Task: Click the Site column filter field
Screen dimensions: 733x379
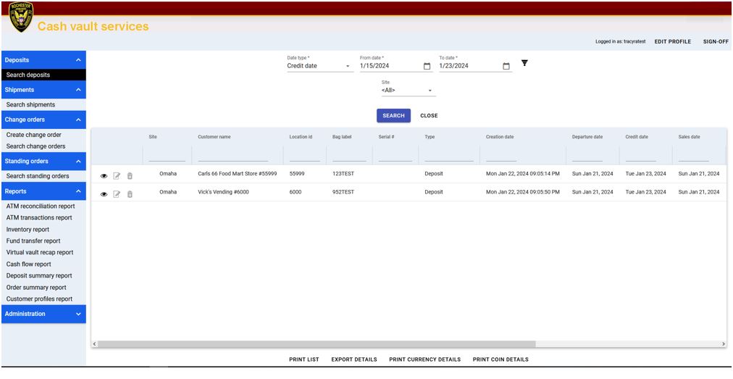Action: coord(167,157)
